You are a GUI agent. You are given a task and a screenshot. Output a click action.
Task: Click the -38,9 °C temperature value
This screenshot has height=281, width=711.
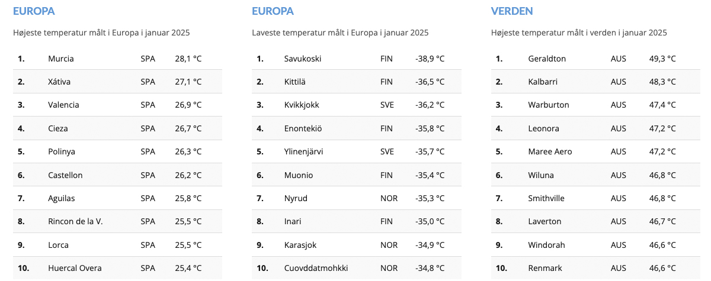coord(430,59)
